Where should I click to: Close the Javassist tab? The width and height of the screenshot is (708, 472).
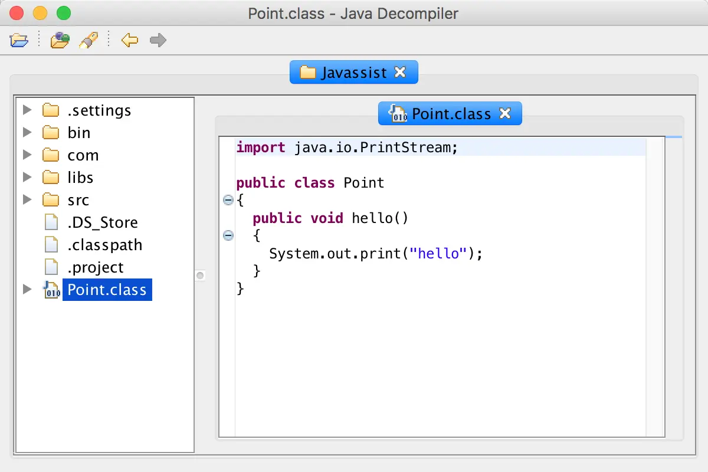pos(400,72)
